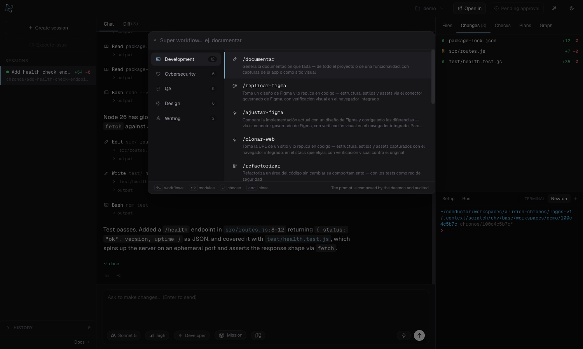Choose the /replicar-figma workflow
The width and height of the screenshot is (583, 349).
point(328,92)
